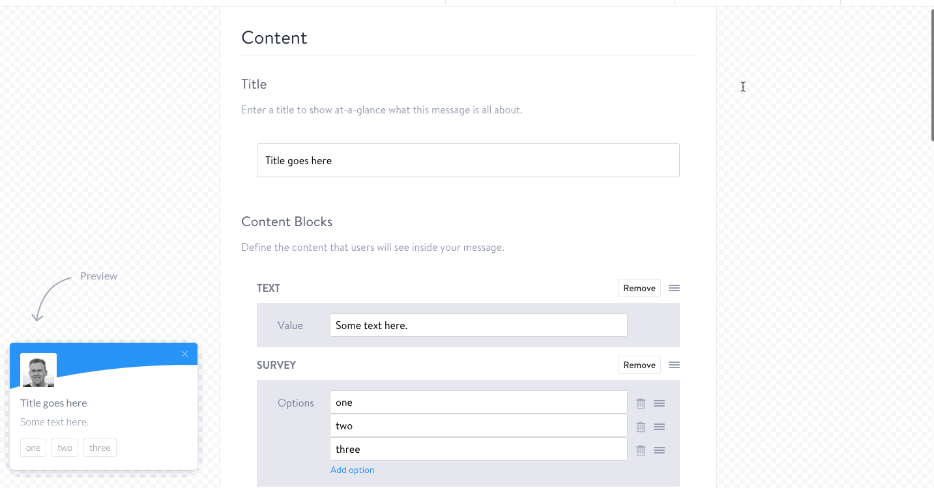Click reorder handle beside option 'two'
The image size is (934, 488).
(659, 427)
